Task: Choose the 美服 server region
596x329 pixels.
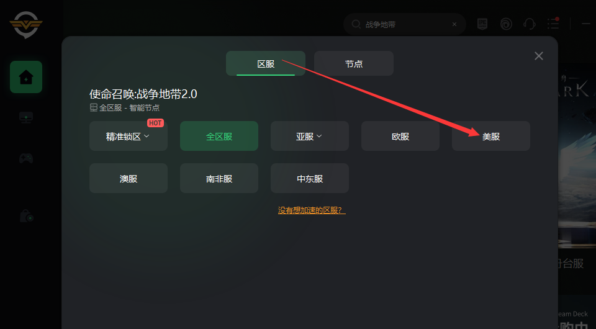Action: tap(490, 136)
